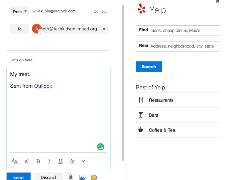The width and height of the screenshot is (227, 180).
Task: Show the Bcc field
Action: click(104, 11)
